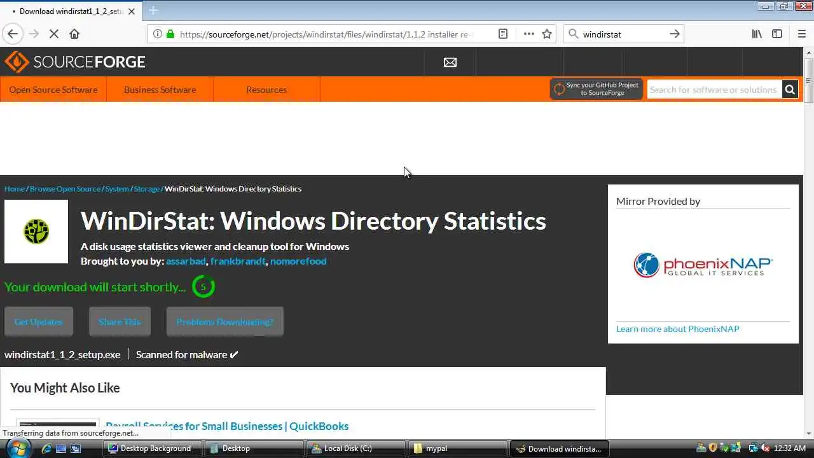Stop loading the page
This screenshot has height=458, width=814.
[x=55, y=34]
